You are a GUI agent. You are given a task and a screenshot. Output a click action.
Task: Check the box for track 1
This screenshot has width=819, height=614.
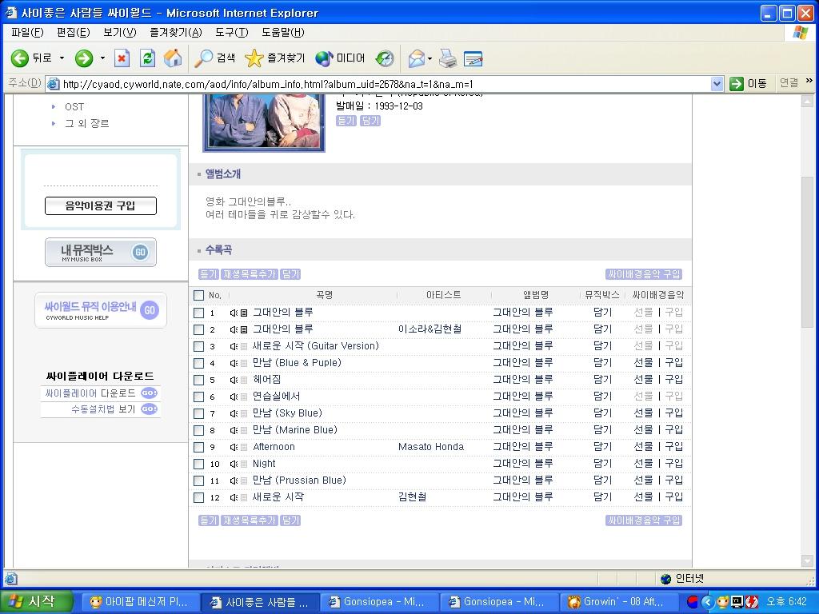(x=198, y=313)
